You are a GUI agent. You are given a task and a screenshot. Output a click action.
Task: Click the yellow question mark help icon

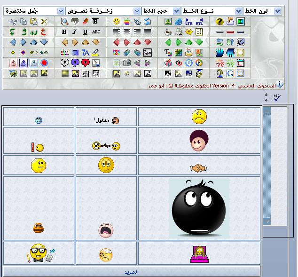coord(220,21)
